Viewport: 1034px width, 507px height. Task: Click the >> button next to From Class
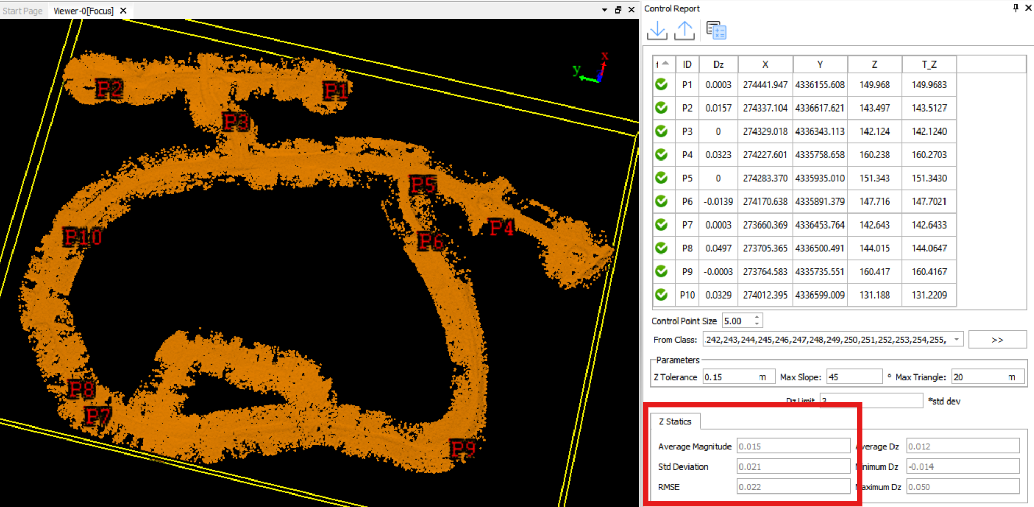997,340
